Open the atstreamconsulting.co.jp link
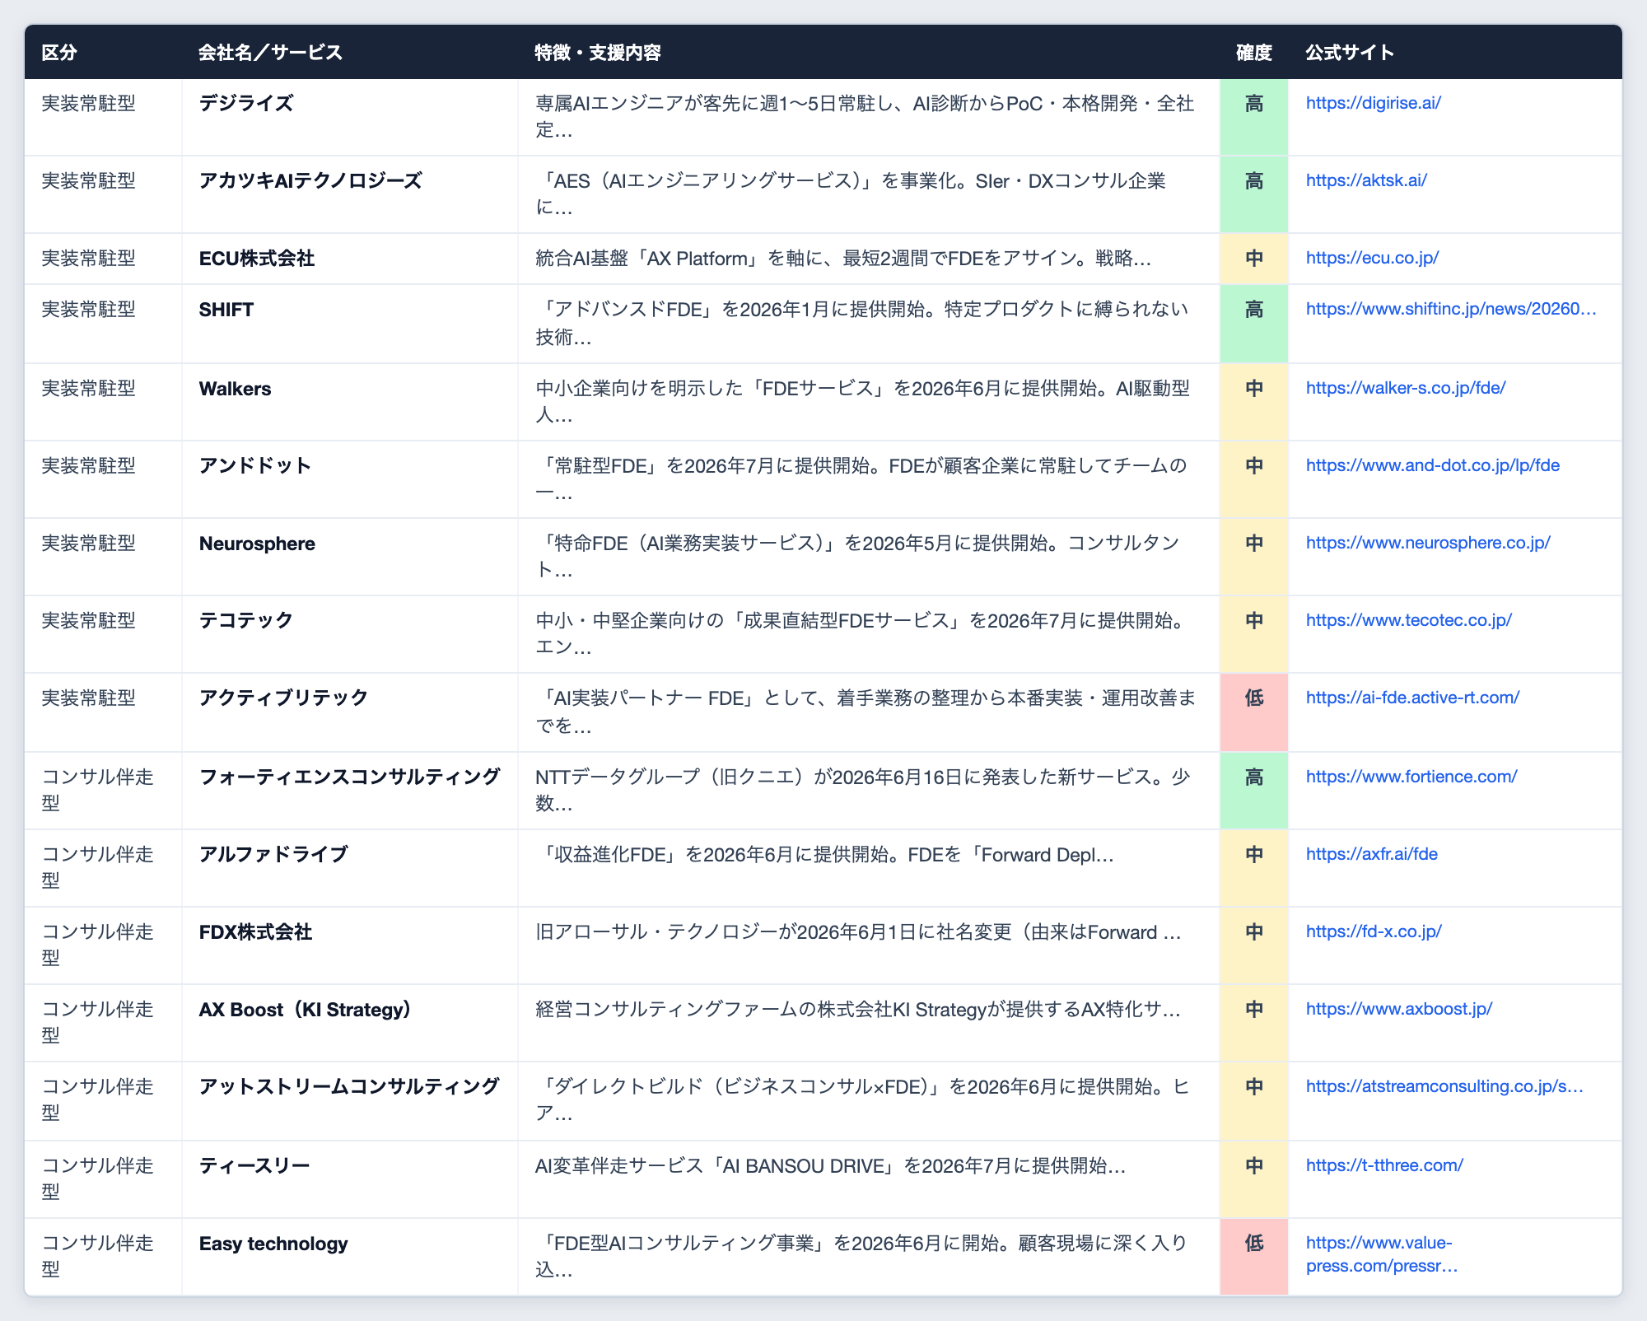Image resolution: width=1647 pixels, height=1321 pixels. point(1444,1086)
